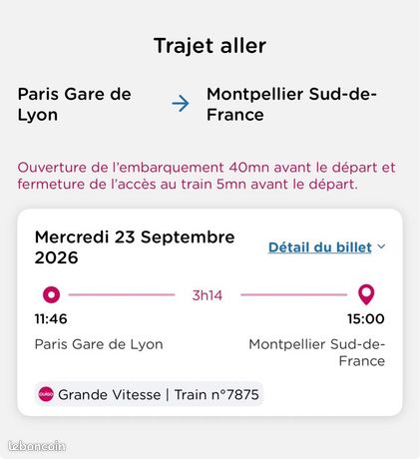Click the boarding notice pink text
Viewport: 420px width, 459px height.
[207, 176]
